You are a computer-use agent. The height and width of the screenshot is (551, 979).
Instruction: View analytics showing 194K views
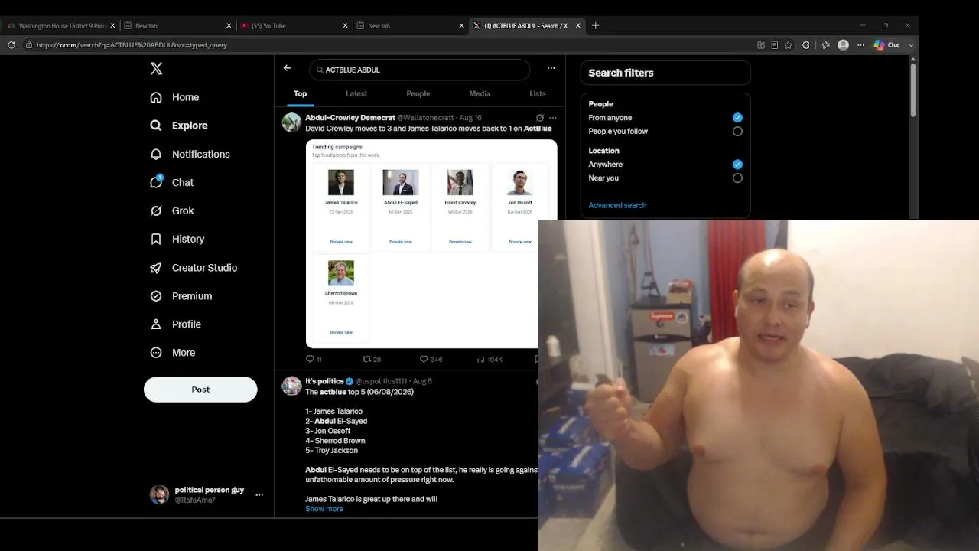[489, 359]
